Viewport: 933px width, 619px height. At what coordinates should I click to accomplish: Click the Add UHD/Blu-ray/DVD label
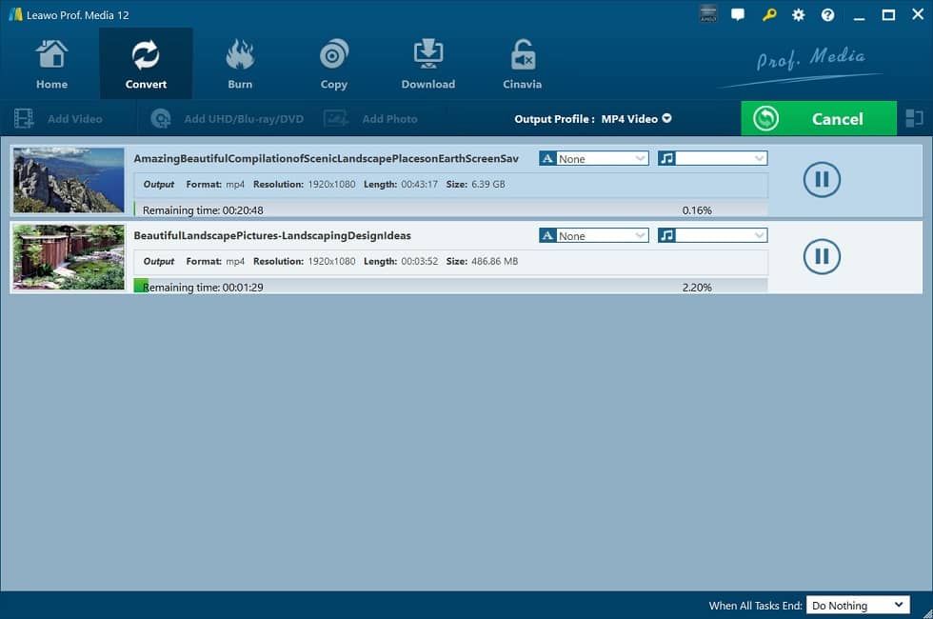click(x=244, y=119)
